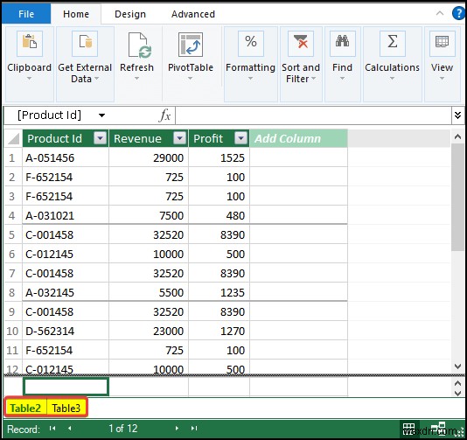Screen dimensions: 467x440
Task: Select Profit cell 480
Action: 219,216
